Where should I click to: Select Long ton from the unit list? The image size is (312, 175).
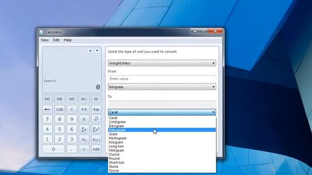coord(162,146)
